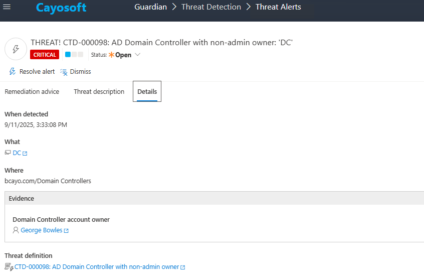Click the red CRITICAL badge
Viewport: 424px width, 280px height.
45,55
